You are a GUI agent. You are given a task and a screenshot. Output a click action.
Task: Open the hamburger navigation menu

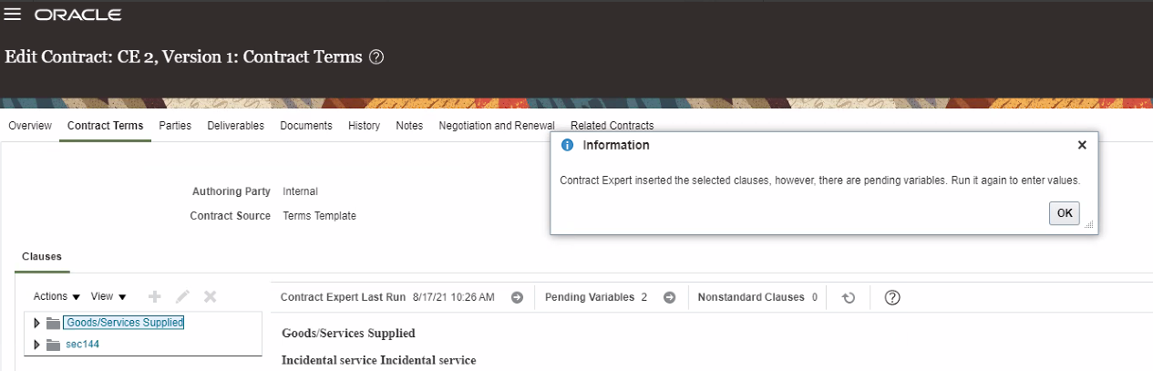click(x=13, y=15)
